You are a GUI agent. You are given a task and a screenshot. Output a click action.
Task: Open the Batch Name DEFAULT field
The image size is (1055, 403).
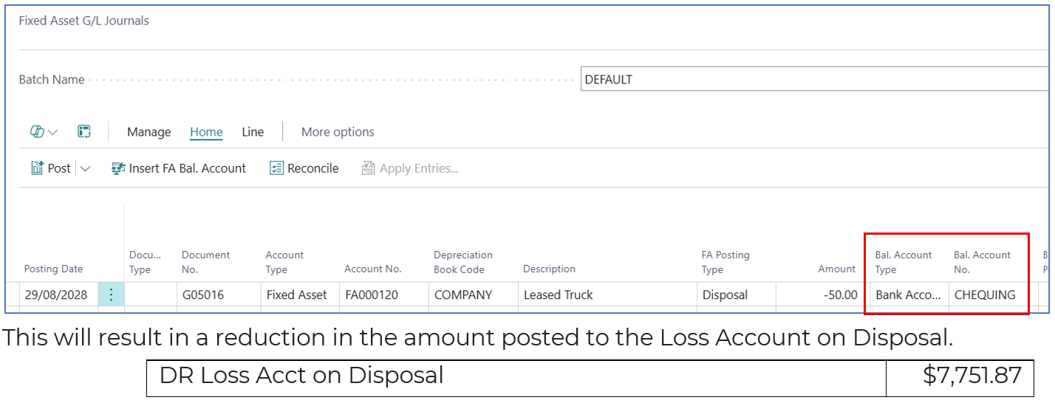tap(813, 80)
